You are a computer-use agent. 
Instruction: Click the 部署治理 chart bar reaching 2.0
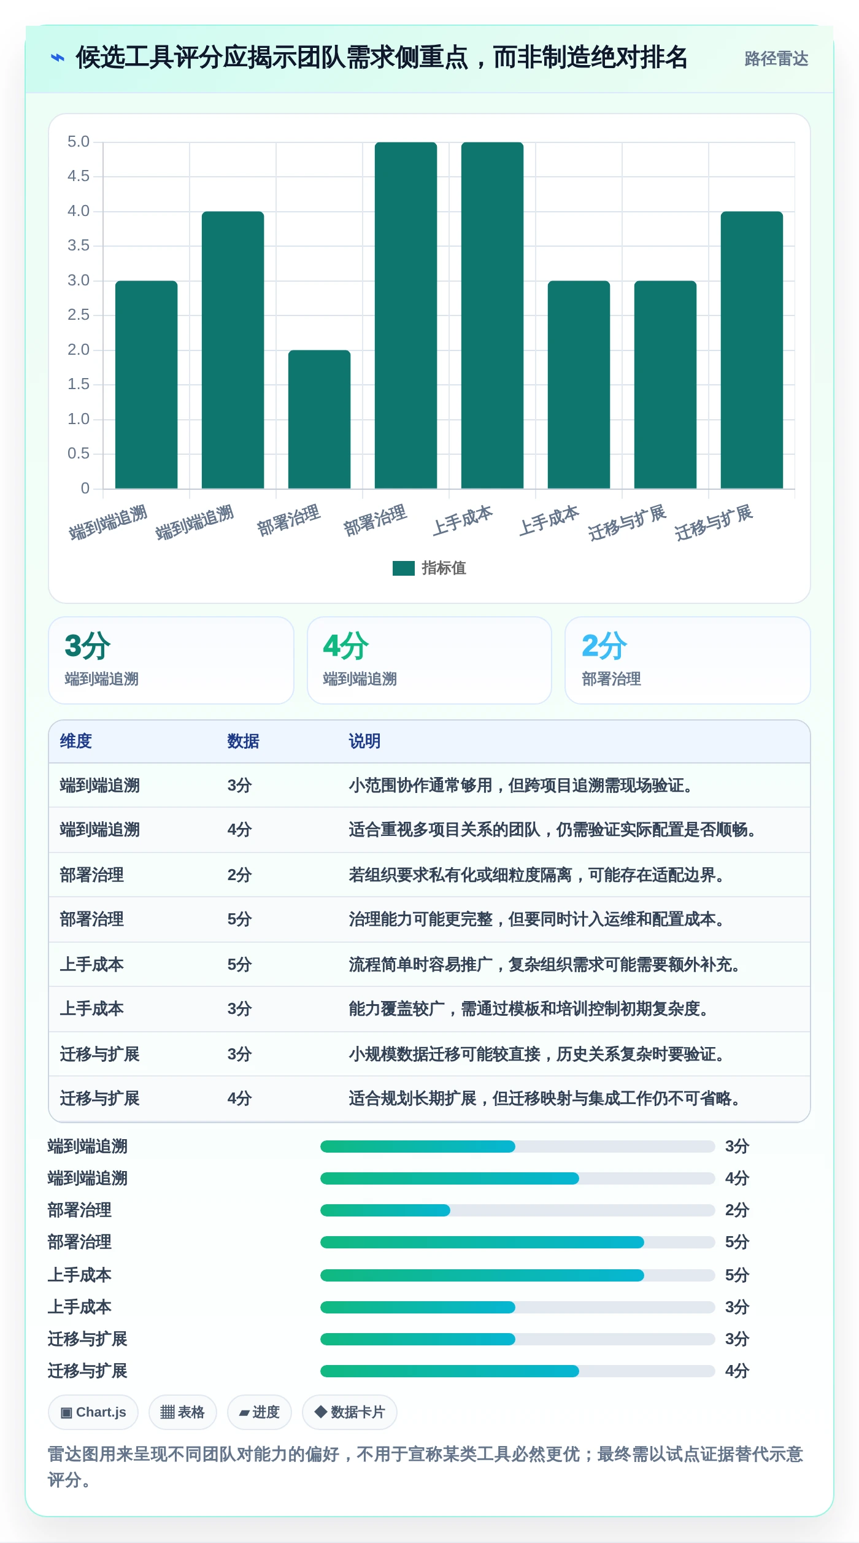(x=320, y=419)
